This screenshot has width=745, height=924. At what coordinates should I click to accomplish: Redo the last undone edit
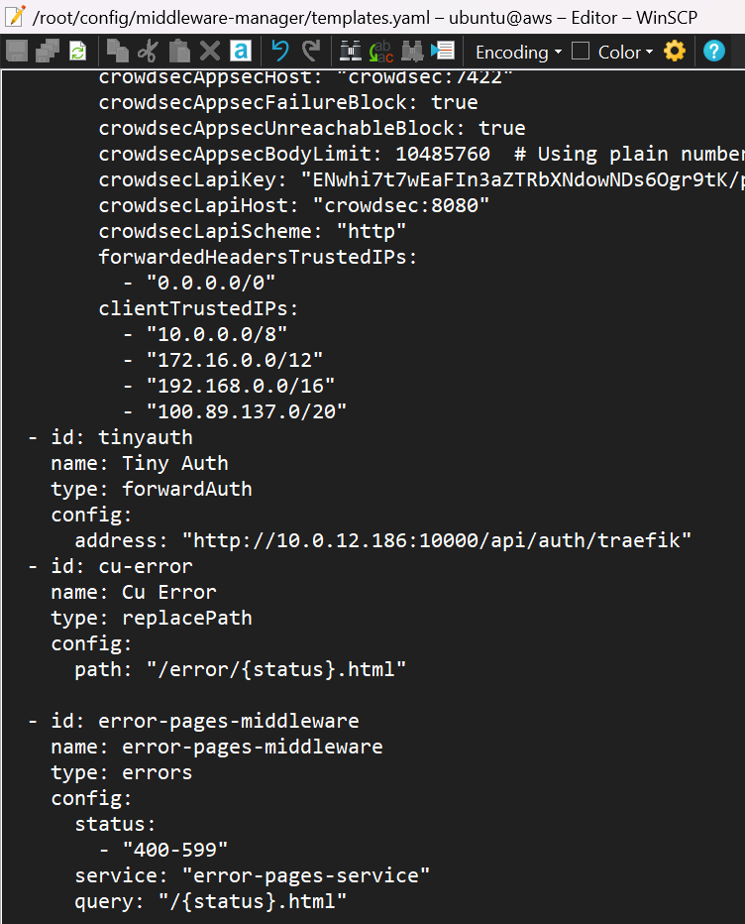[311, 52]
